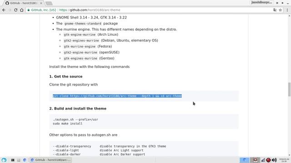Bookmark this page with the star
The width and height of the screenshot is (291, 163).
280,10
